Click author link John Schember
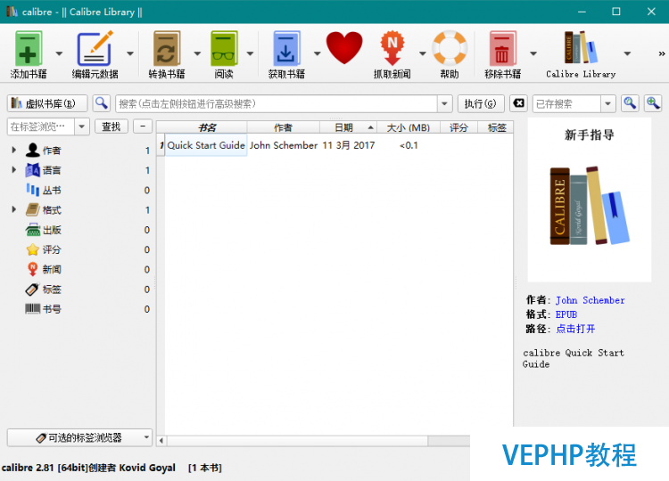669x481 pixels. click(591, 300)
